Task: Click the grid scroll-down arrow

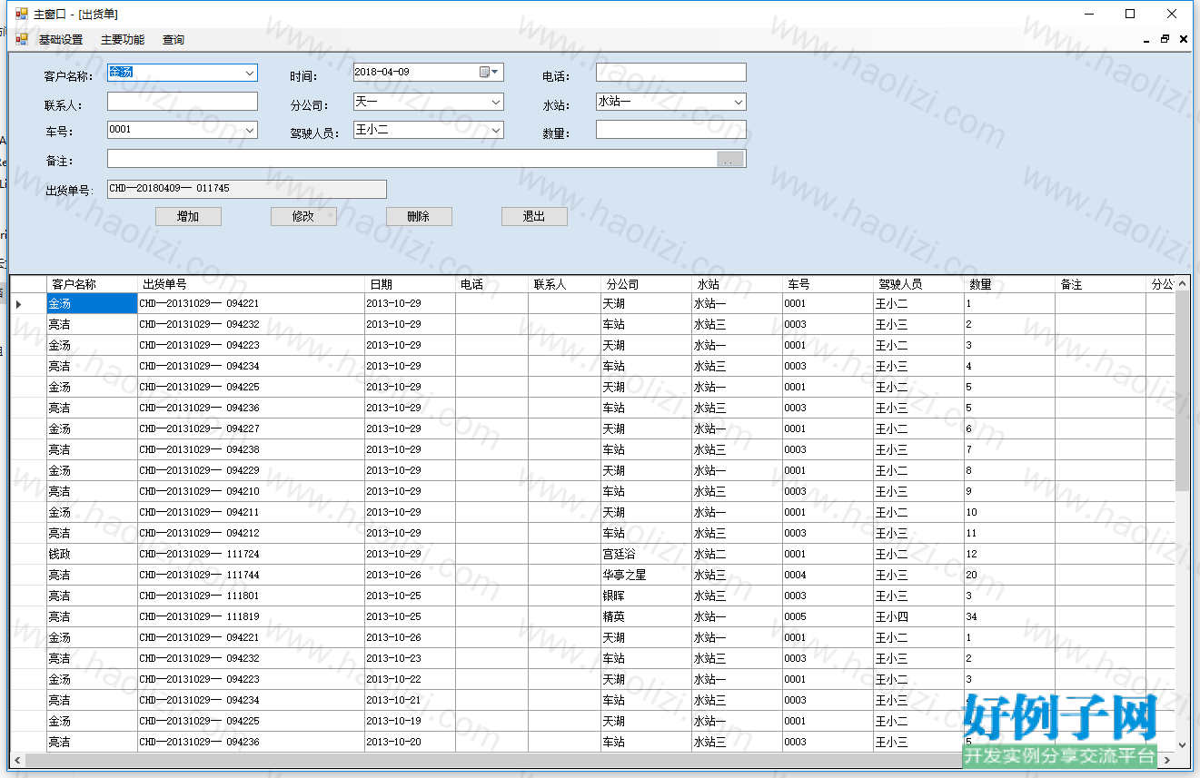Action: click(x=1182, y=744)
